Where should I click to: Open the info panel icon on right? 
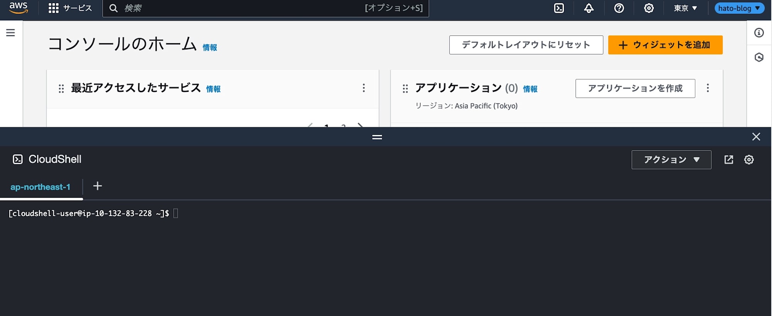[759, 33]
